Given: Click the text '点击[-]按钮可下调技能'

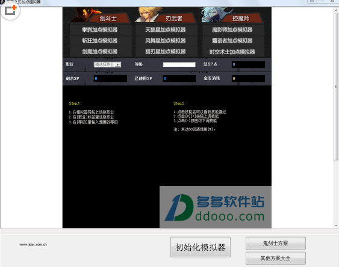Looking at the screenshot, I should (197, 121).
